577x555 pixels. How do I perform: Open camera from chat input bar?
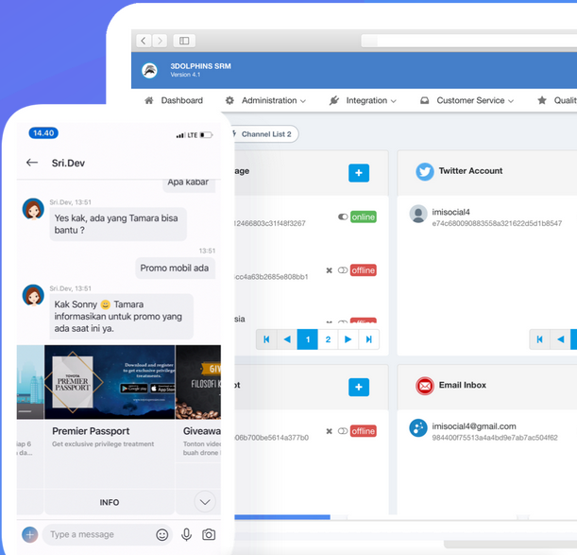pyautogui.click(x=209, y=534)
